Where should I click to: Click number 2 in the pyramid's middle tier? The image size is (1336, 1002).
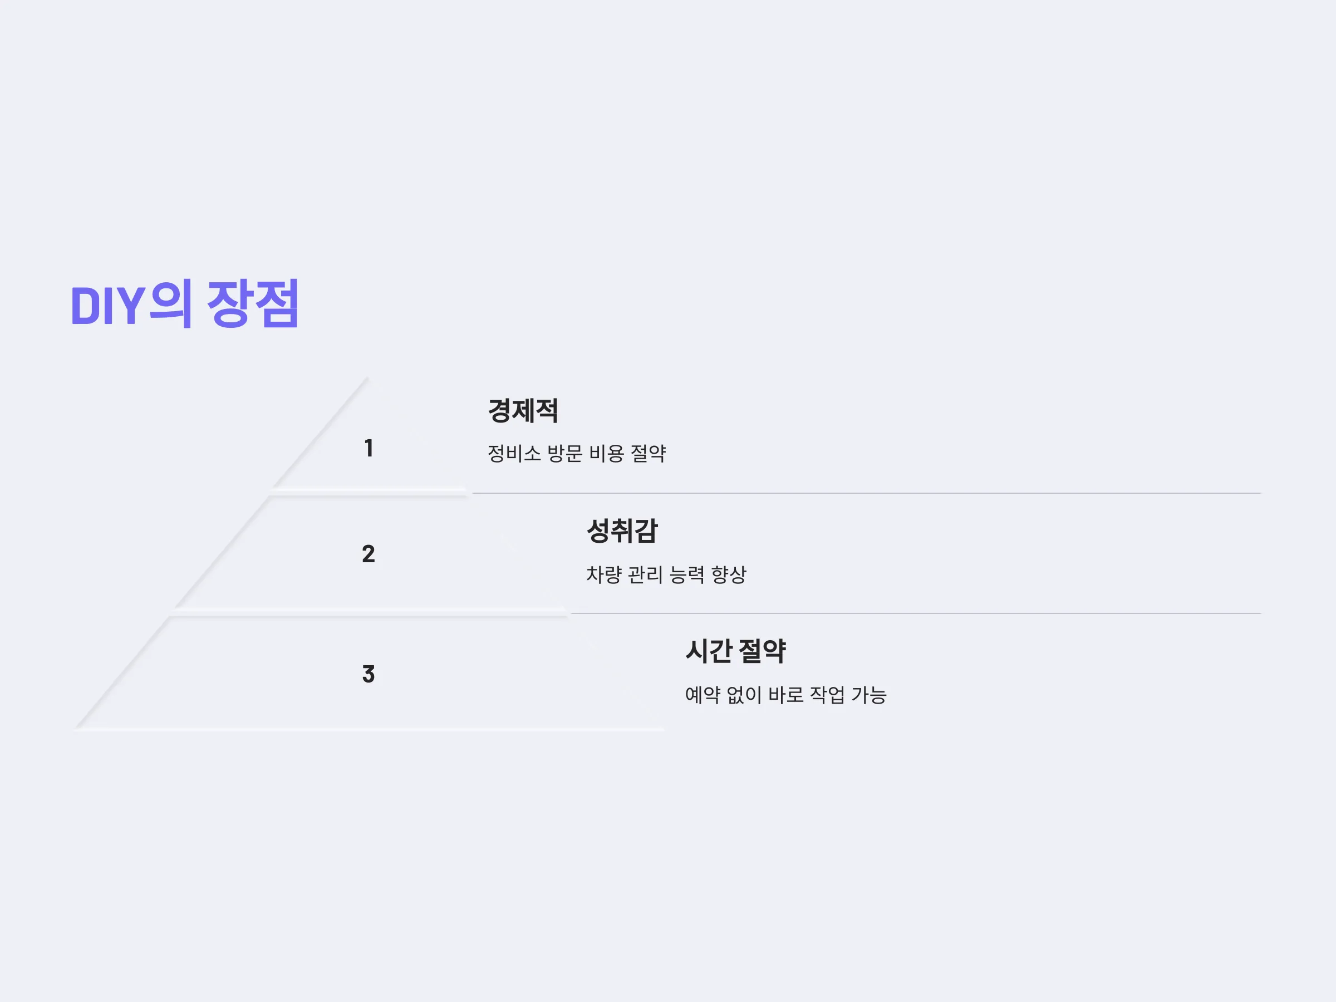[x=369, y=554]
